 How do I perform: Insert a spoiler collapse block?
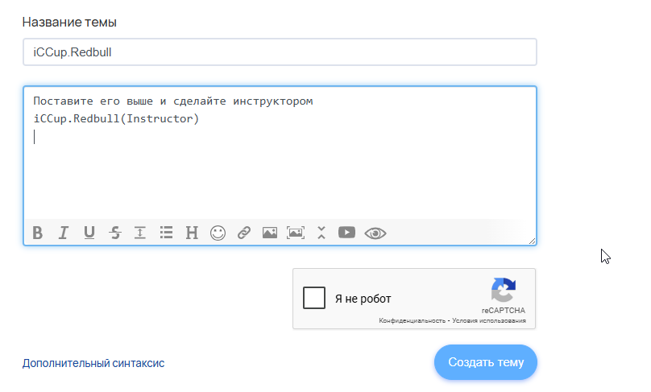[321, 233]
